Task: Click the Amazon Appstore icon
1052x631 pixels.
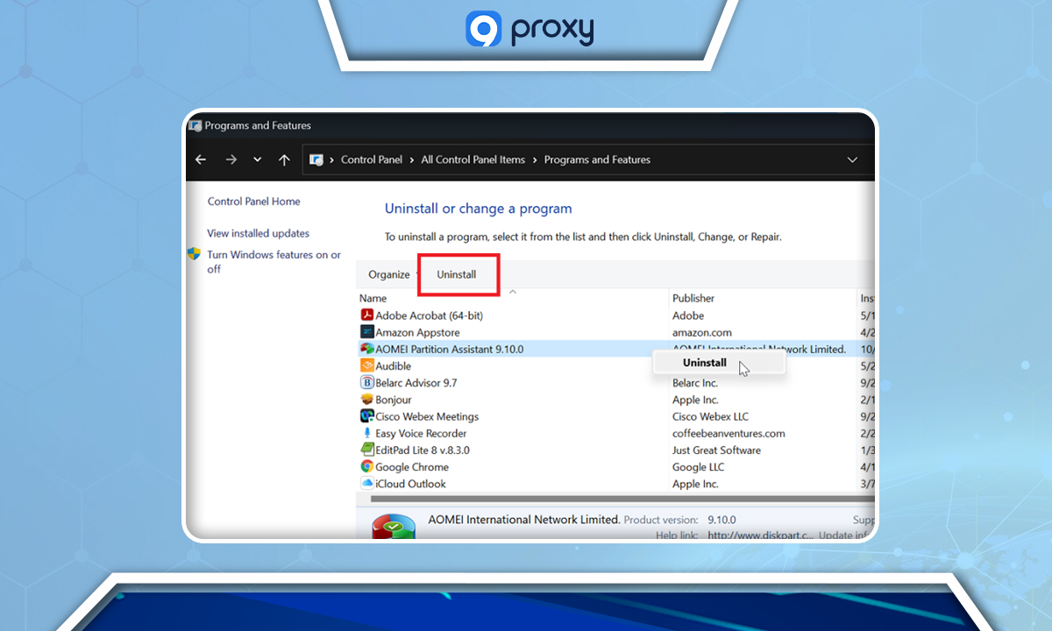Action: (366, 332)
